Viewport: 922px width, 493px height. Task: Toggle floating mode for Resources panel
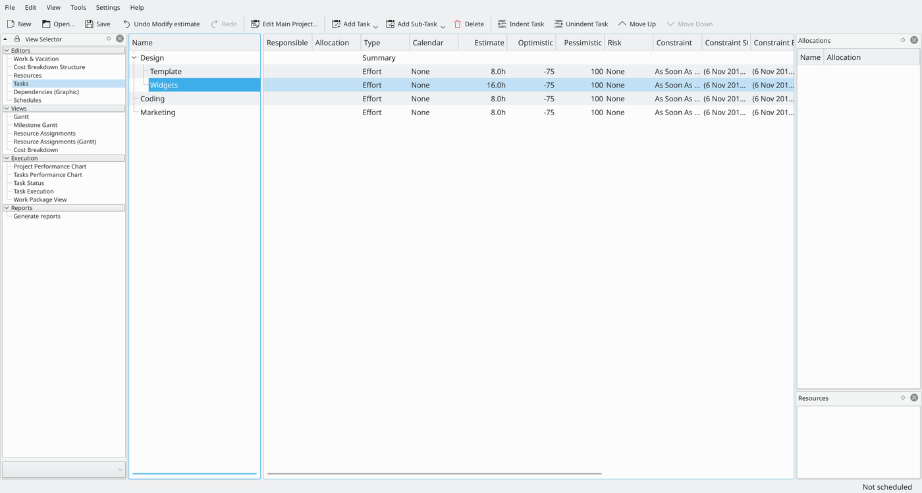(903, 398)
